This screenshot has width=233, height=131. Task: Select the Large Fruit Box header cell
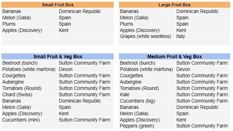coord(174,5)
